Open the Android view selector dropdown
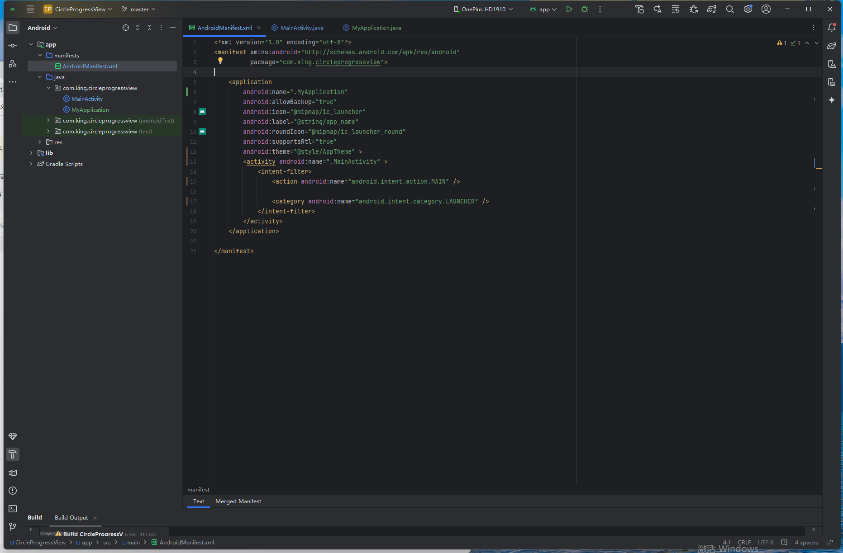Viewport: 843px width, 553px height. coord(43,28)
